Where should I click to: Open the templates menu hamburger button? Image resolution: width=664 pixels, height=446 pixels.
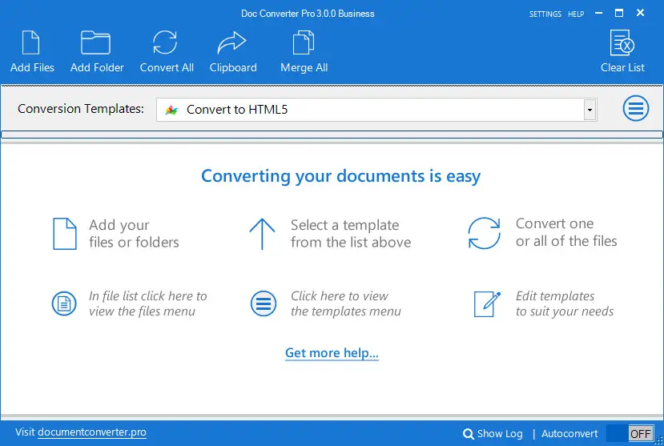pyautogui.click(x=636, y=109)
